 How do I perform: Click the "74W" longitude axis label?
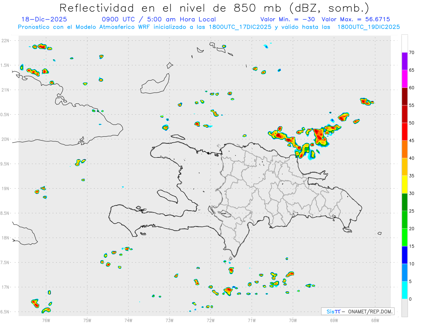(128, 320)
